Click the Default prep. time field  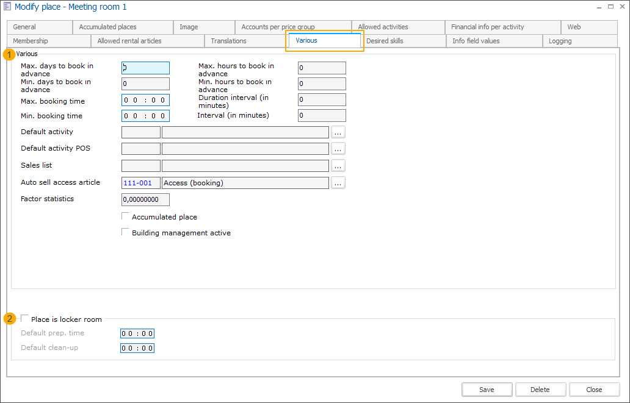point(137,333)
